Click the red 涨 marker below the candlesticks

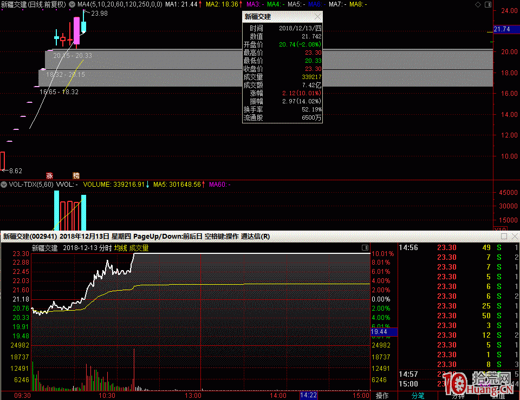[x=49, y=175]
